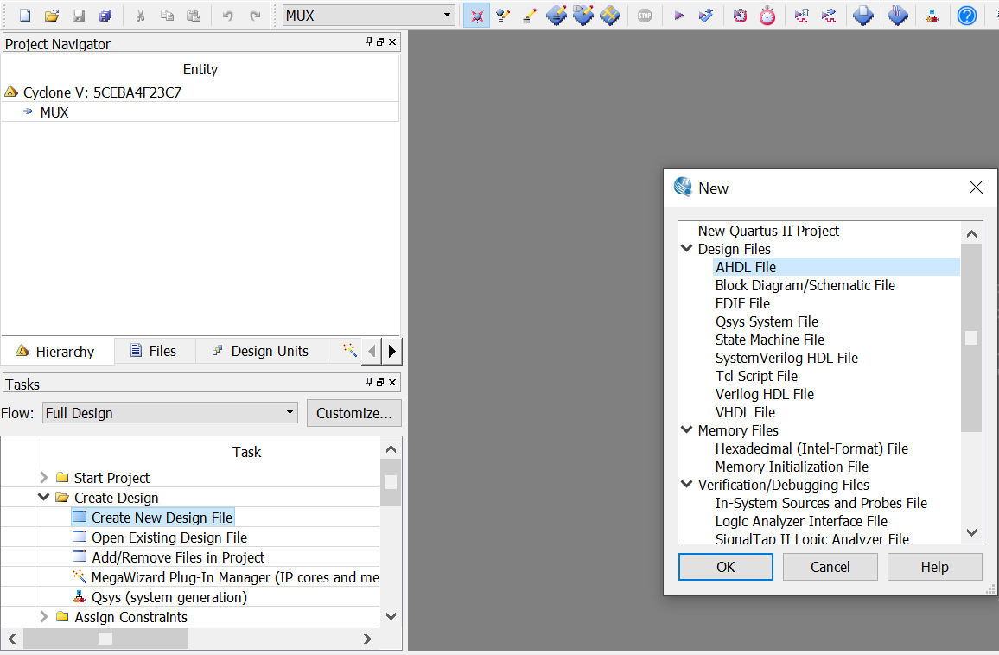Click the Paste clipboard toolbar icon
This screenshot has height=655, width=999.
coord(194,16)
